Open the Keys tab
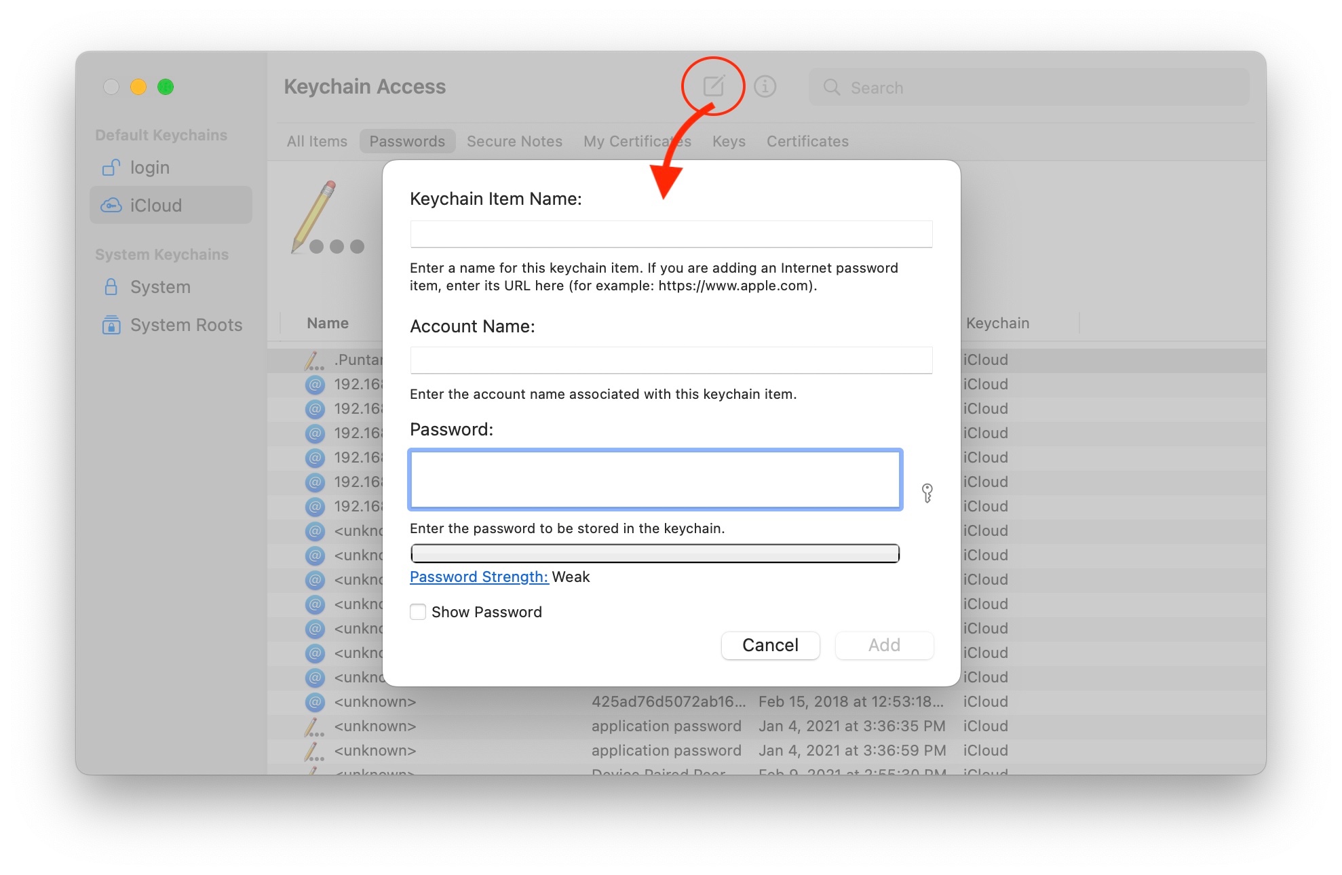The image size is (1342, 875). pos(729,141)
